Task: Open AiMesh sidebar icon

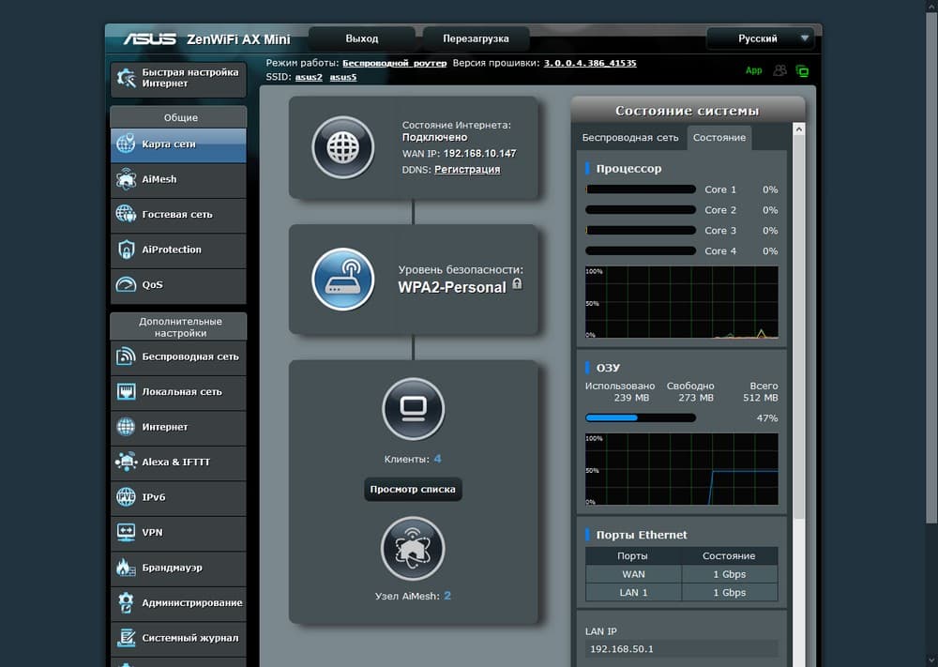Action: (x=126, y=179)
